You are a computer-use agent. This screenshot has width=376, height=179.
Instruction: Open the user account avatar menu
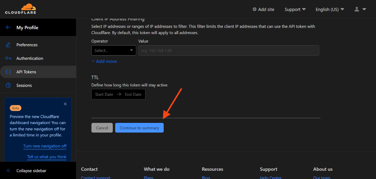click(x=357, y=9)
